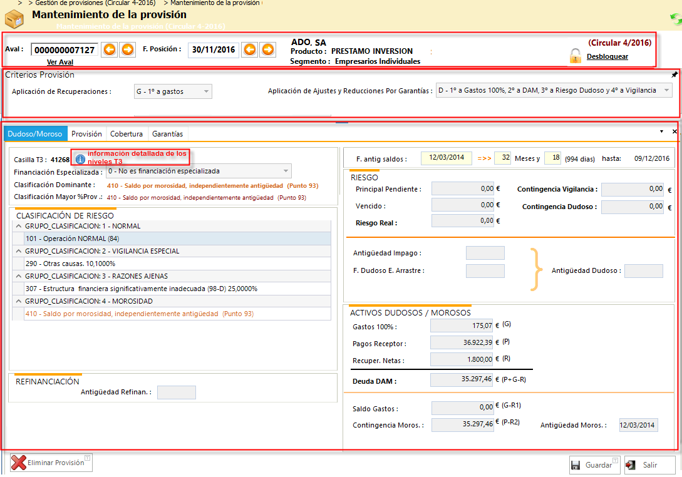Image resolution: width=682 pixels, height=477 pixels.
Task: Select the Dudoso/Moroso tab
Action: click(35, 133)
